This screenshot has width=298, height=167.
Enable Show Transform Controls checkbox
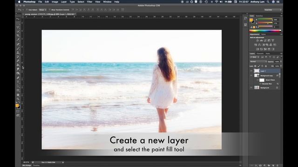[x=50, y=10]
